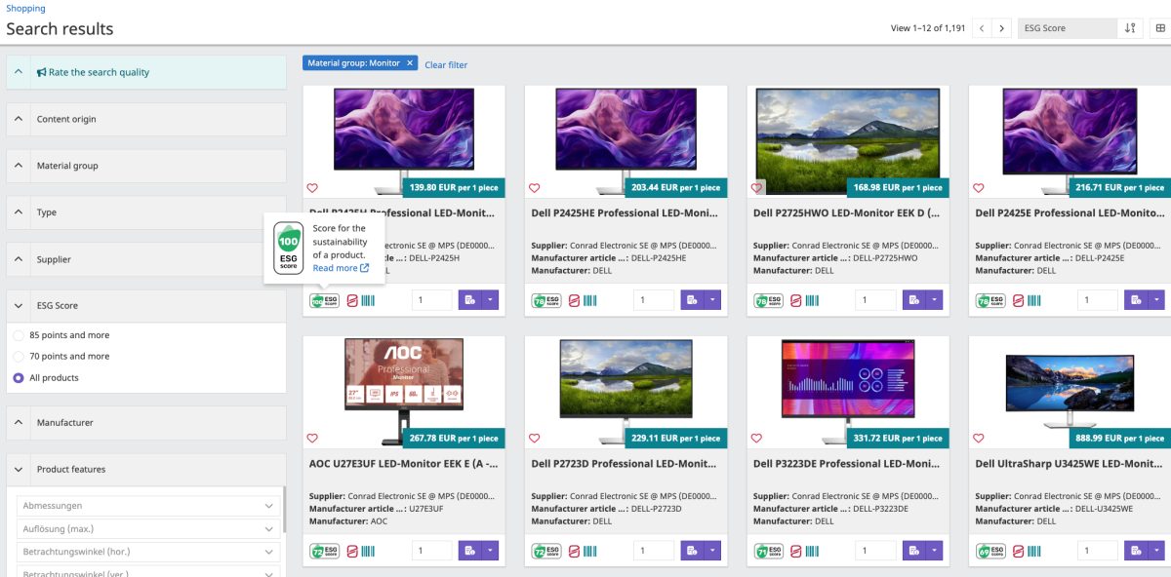Switch to grid view layout icon
Viewport: 1171px width, 577px height.
pyautogui.click(x=1160, y=28)
